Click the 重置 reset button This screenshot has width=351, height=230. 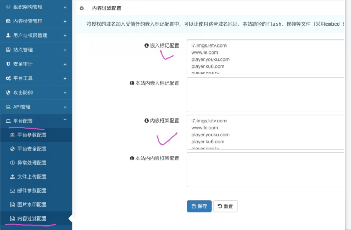[225, 206]
